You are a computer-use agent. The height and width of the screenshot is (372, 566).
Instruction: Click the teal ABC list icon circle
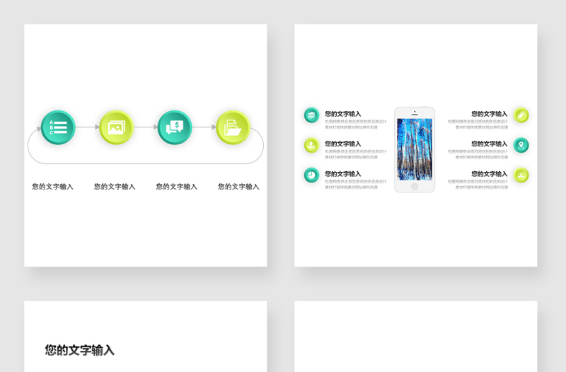58,127
